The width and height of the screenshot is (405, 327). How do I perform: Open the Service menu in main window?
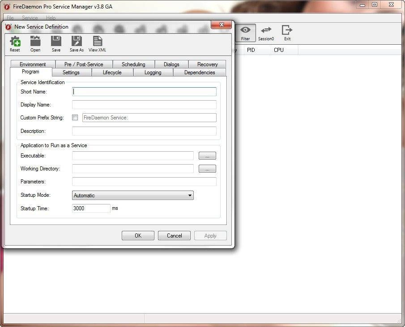coord(30,17)
